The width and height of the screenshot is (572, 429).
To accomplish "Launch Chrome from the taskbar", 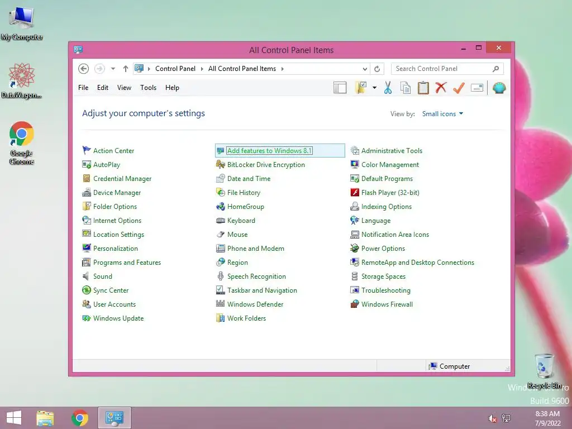I will coord(79,418).
